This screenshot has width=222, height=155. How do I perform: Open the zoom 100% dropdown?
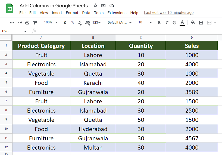coord(51,22)
